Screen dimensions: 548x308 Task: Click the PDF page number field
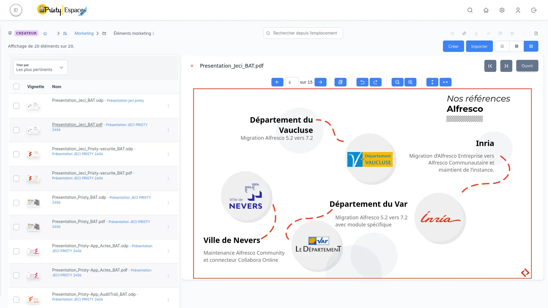click(292, 82)
